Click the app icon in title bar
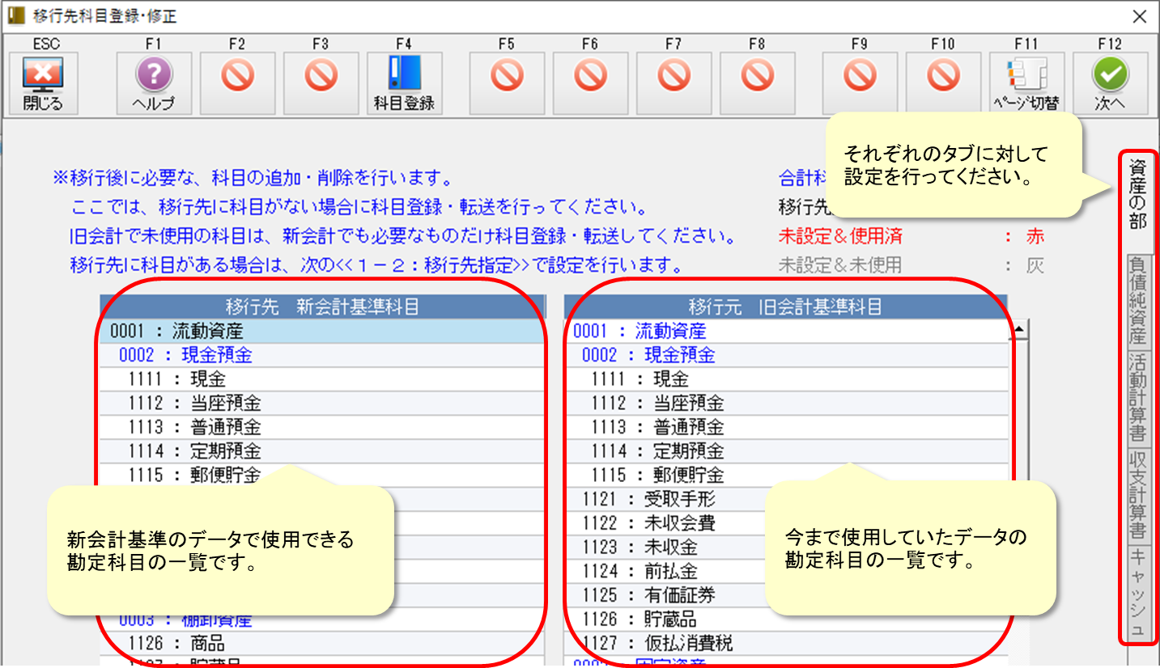The image size is (1160, 668). (15, 15)
